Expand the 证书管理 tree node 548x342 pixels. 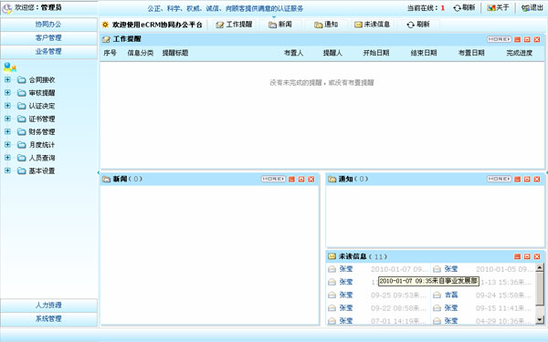click(7, 119)
